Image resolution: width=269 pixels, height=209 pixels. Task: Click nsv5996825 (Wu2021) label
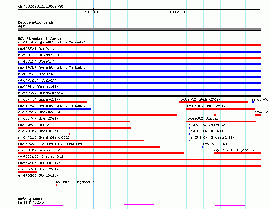point(35,125)
